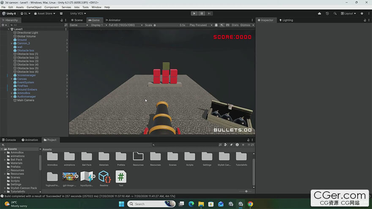Open Undo History clock icon
The width and height of the screenshot is (372, 209).
pyautogui.click(x=327, y=14)
